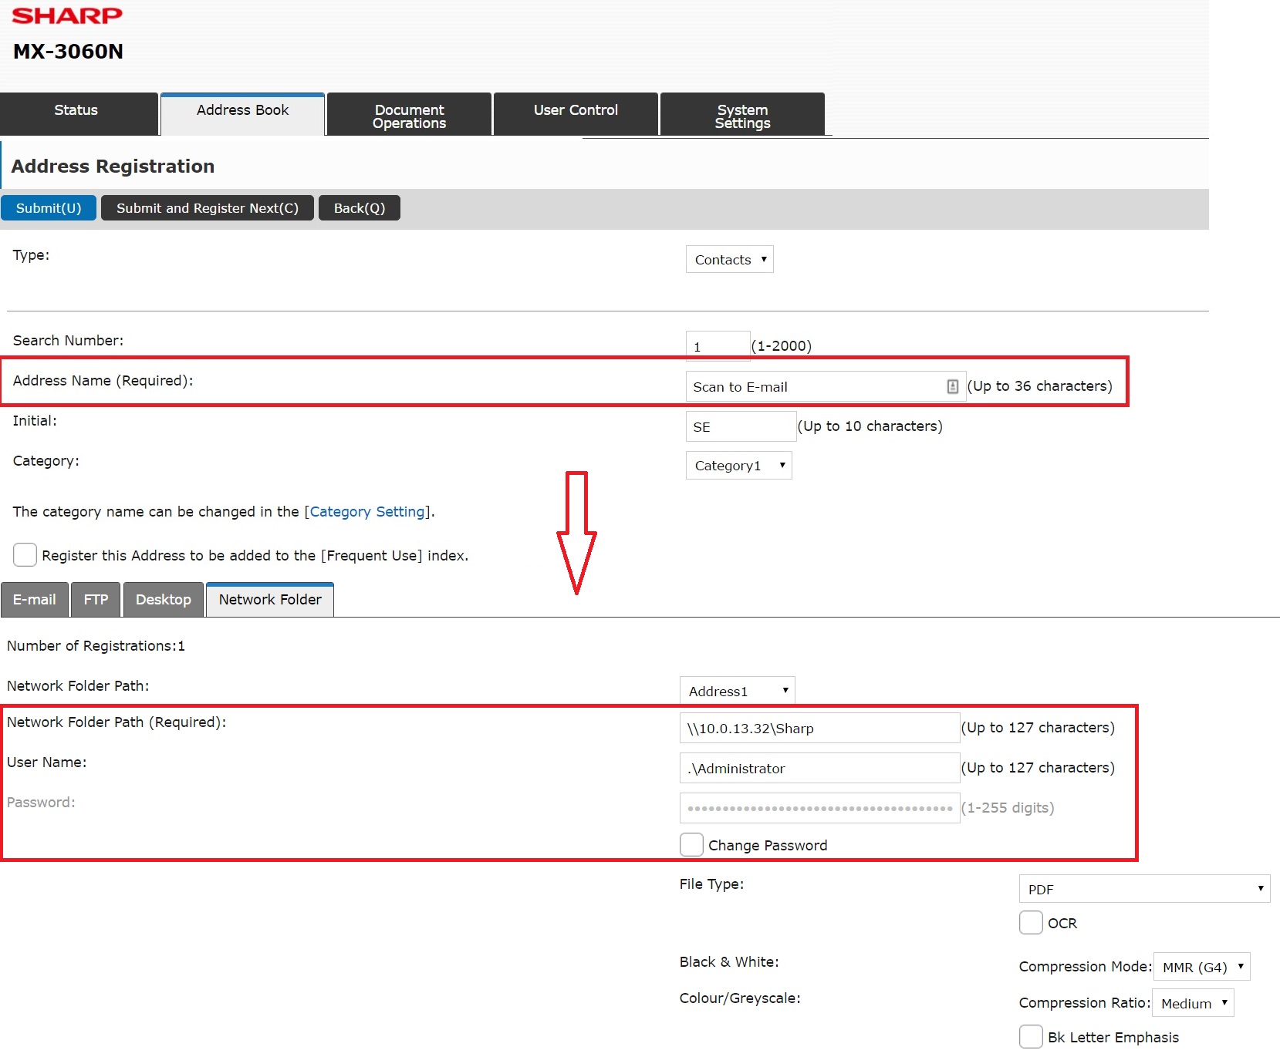Expand the Compression Mode MMR (G4) dropdown
This screenshot has height=1057, width=1280.
(x=1201, y=967)
